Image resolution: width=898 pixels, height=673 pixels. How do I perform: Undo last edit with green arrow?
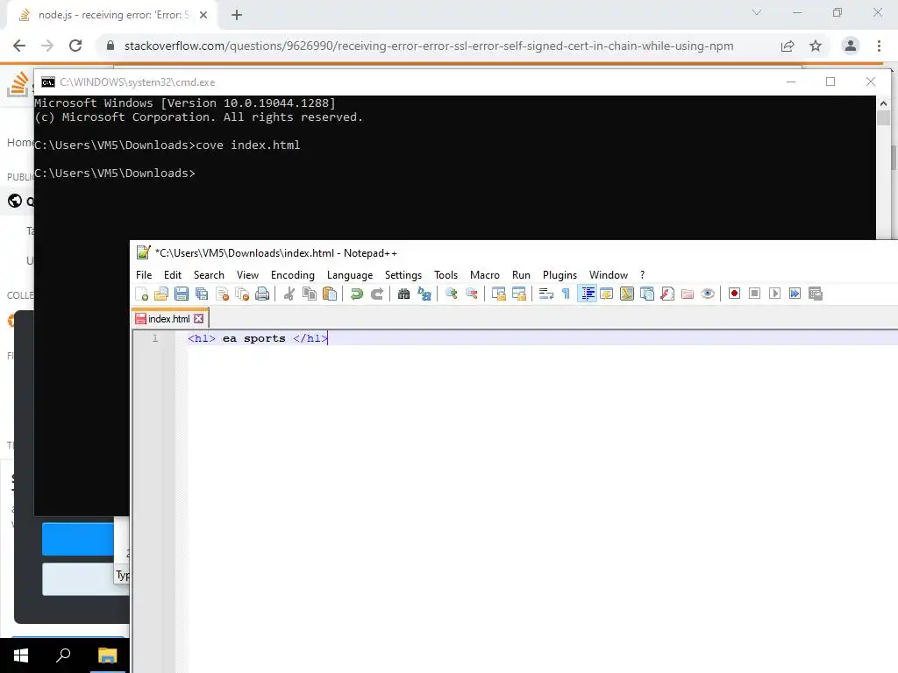click(356, 294)
